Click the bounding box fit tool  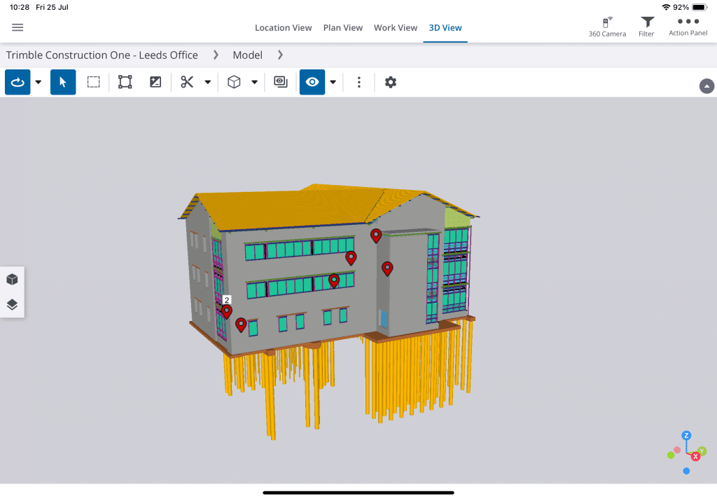point(125,82)
